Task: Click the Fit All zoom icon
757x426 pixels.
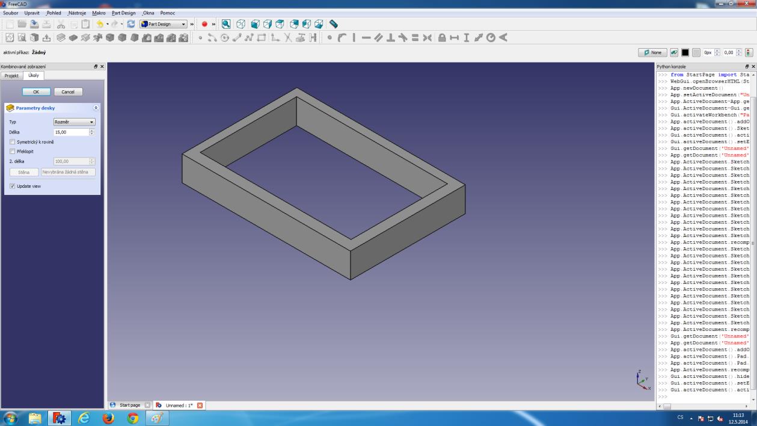Action: 226,24
